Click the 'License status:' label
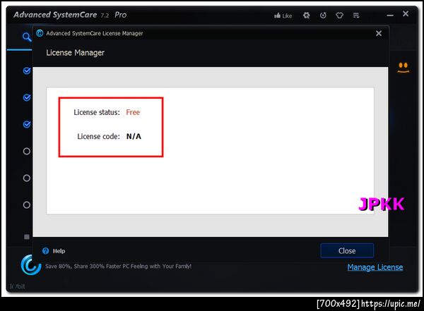The image size is (424, 311). [x=97, y=112]
